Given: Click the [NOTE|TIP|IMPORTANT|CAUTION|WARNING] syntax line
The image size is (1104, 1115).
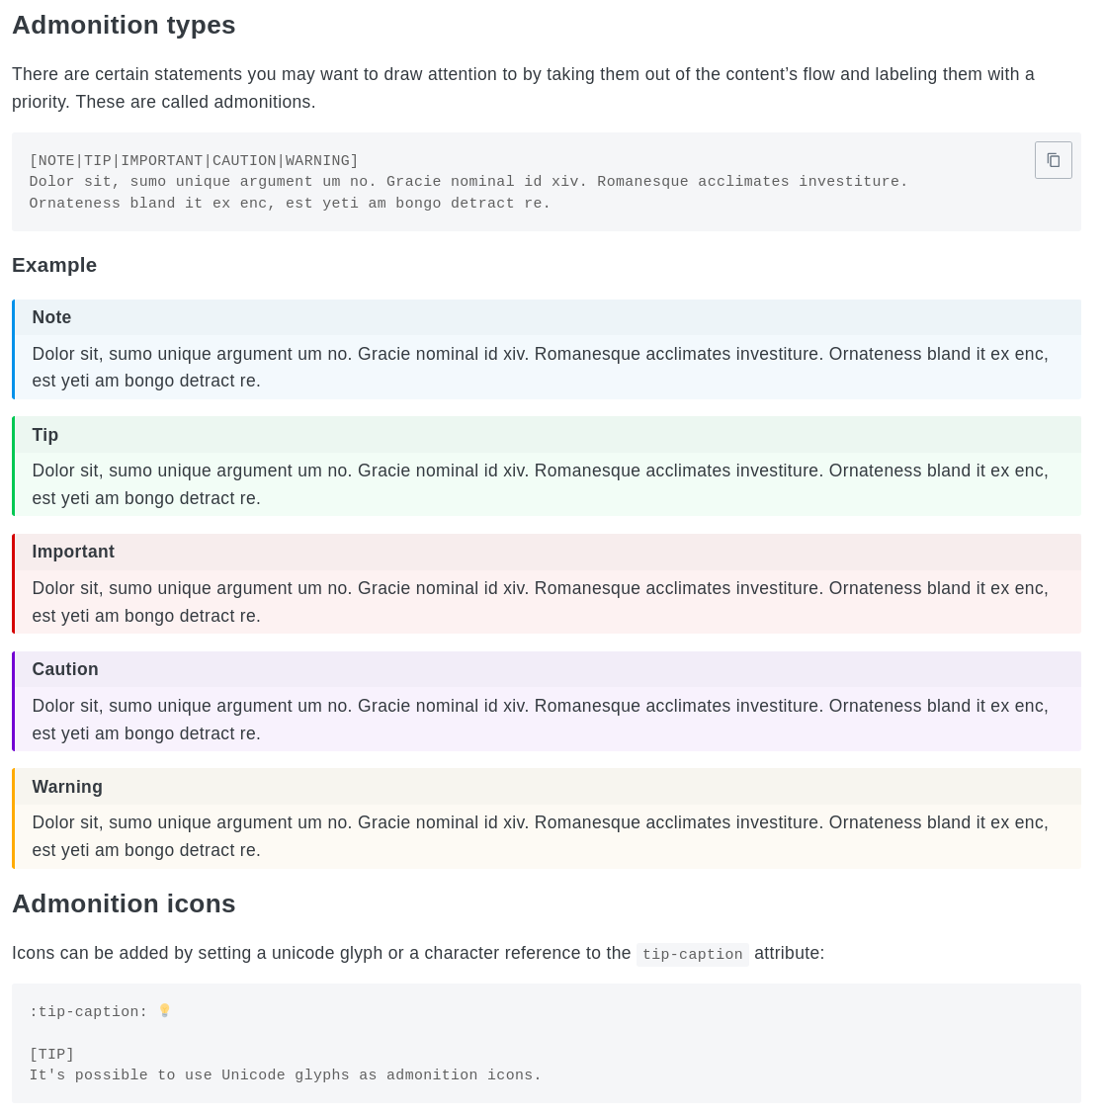Looking at the screenshot, I should pyautogui.click(x=193, y=160).
